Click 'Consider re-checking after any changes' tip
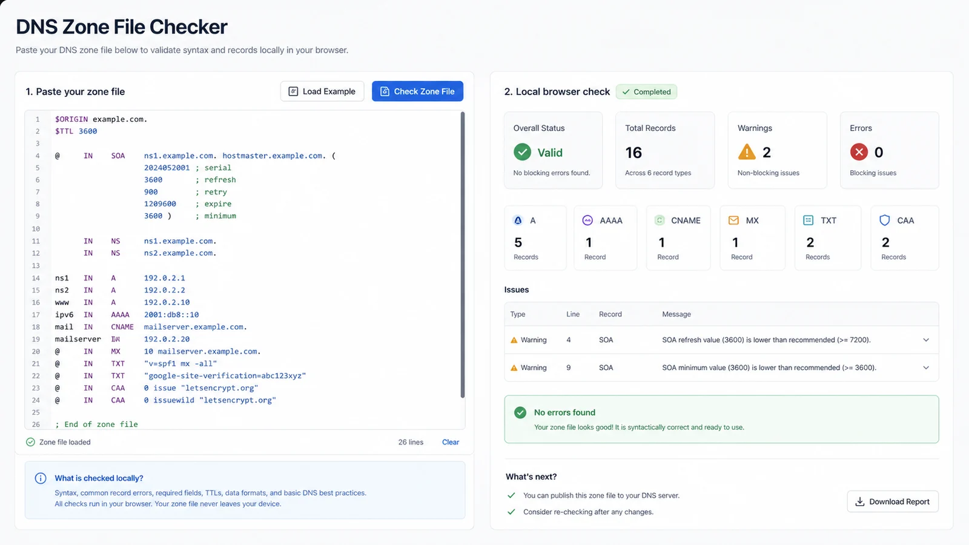 (588, 512)
